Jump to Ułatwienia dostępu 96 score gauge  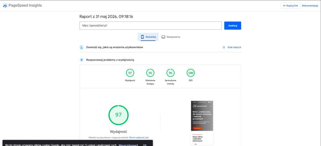(150, 73)
